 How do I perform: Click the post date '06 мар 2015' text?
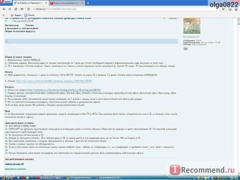click(x=24, y=21)
